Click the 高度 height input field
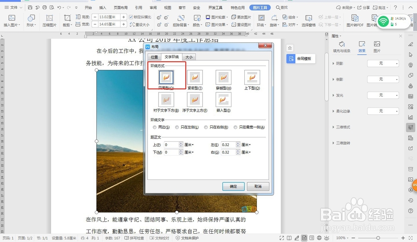The height and width of the screenshot is (242, 417). 109,17
